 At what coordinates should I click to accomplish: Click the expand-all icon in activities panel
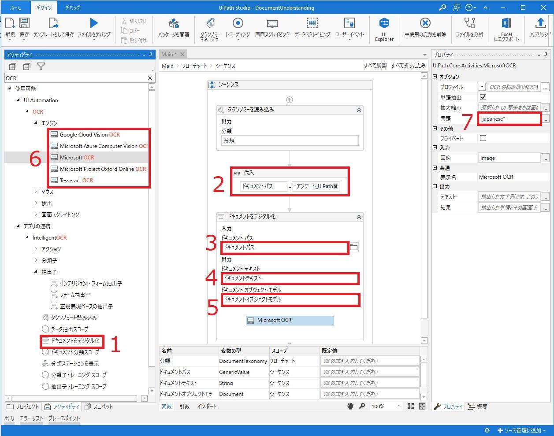[x=13, y=67]
